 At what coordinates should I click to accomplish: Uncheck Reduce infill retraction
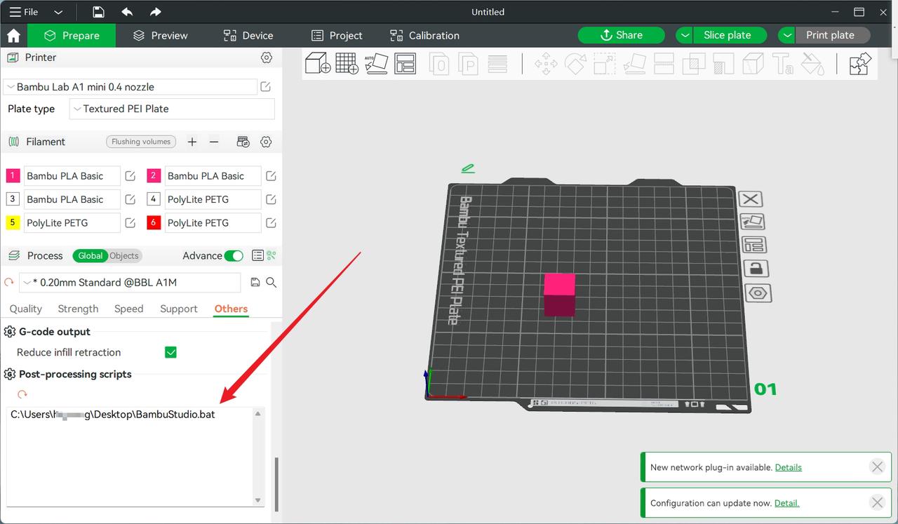click(x=170, y=352)
